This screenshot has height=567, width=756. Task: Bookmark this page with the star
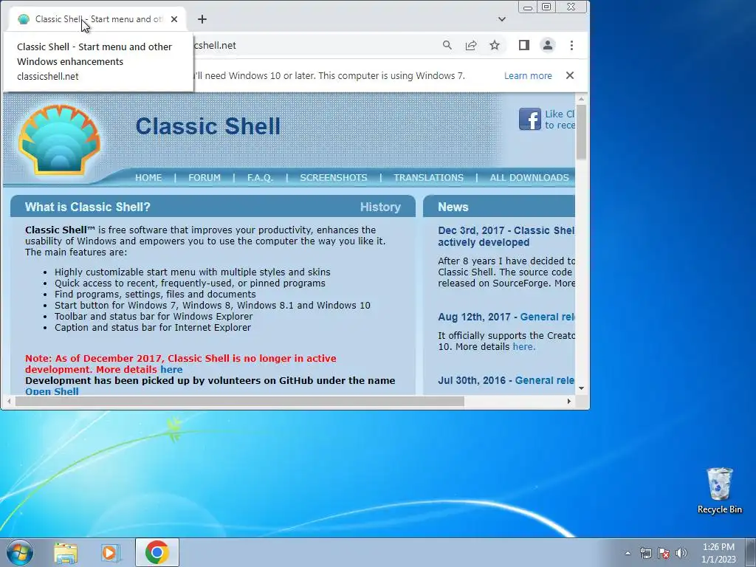coord(495,45)
